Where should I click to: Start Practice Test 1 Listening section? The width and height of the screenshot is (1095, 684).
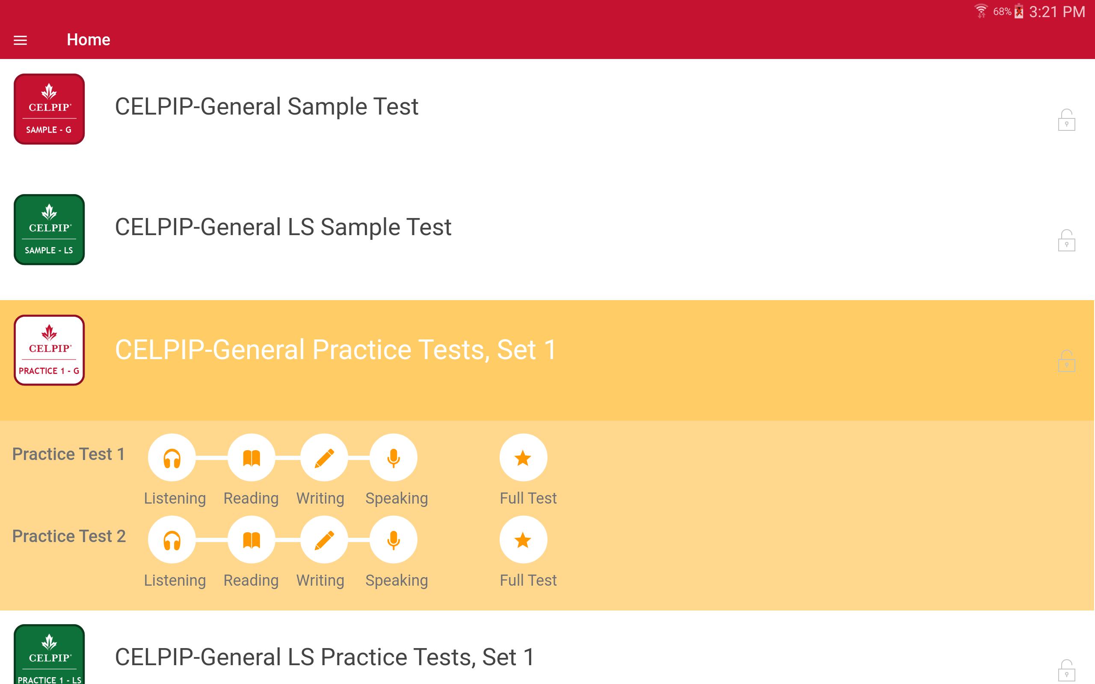(172, 458)
